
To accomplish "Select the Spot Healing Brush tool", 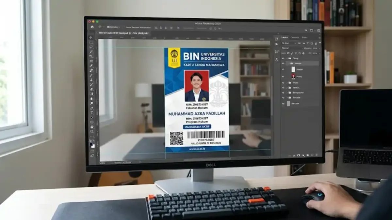I will [91, 70].
